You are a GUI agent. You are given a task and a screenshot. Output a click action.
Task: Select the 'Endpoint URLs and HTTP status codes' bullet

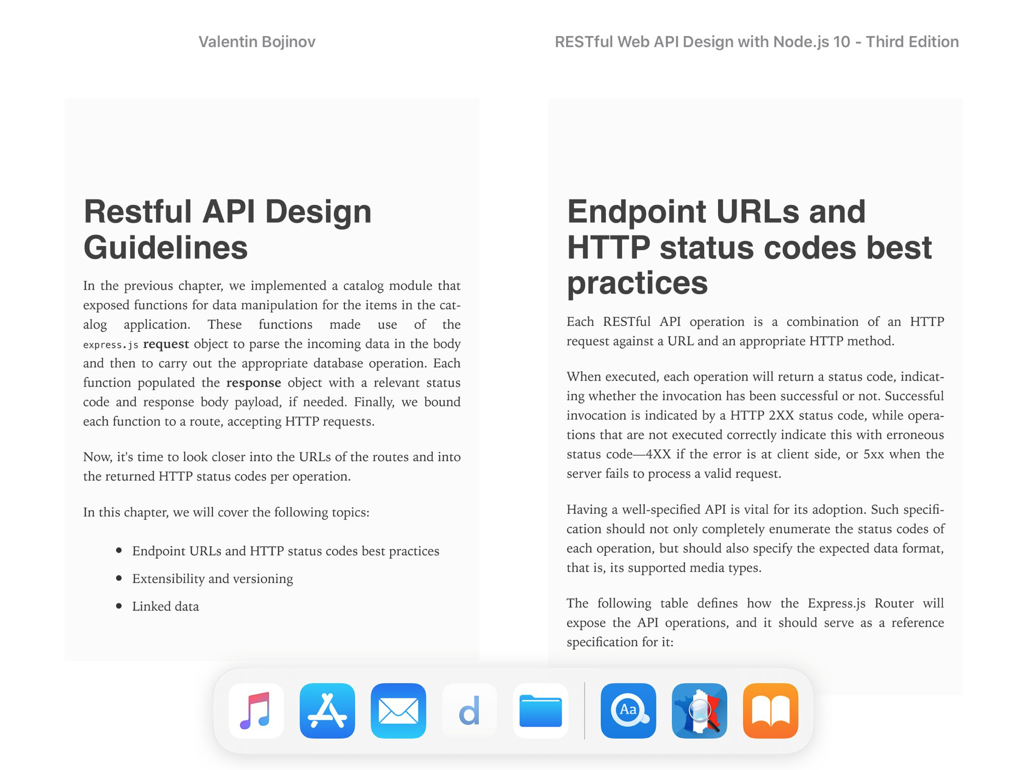coord(285,551)
